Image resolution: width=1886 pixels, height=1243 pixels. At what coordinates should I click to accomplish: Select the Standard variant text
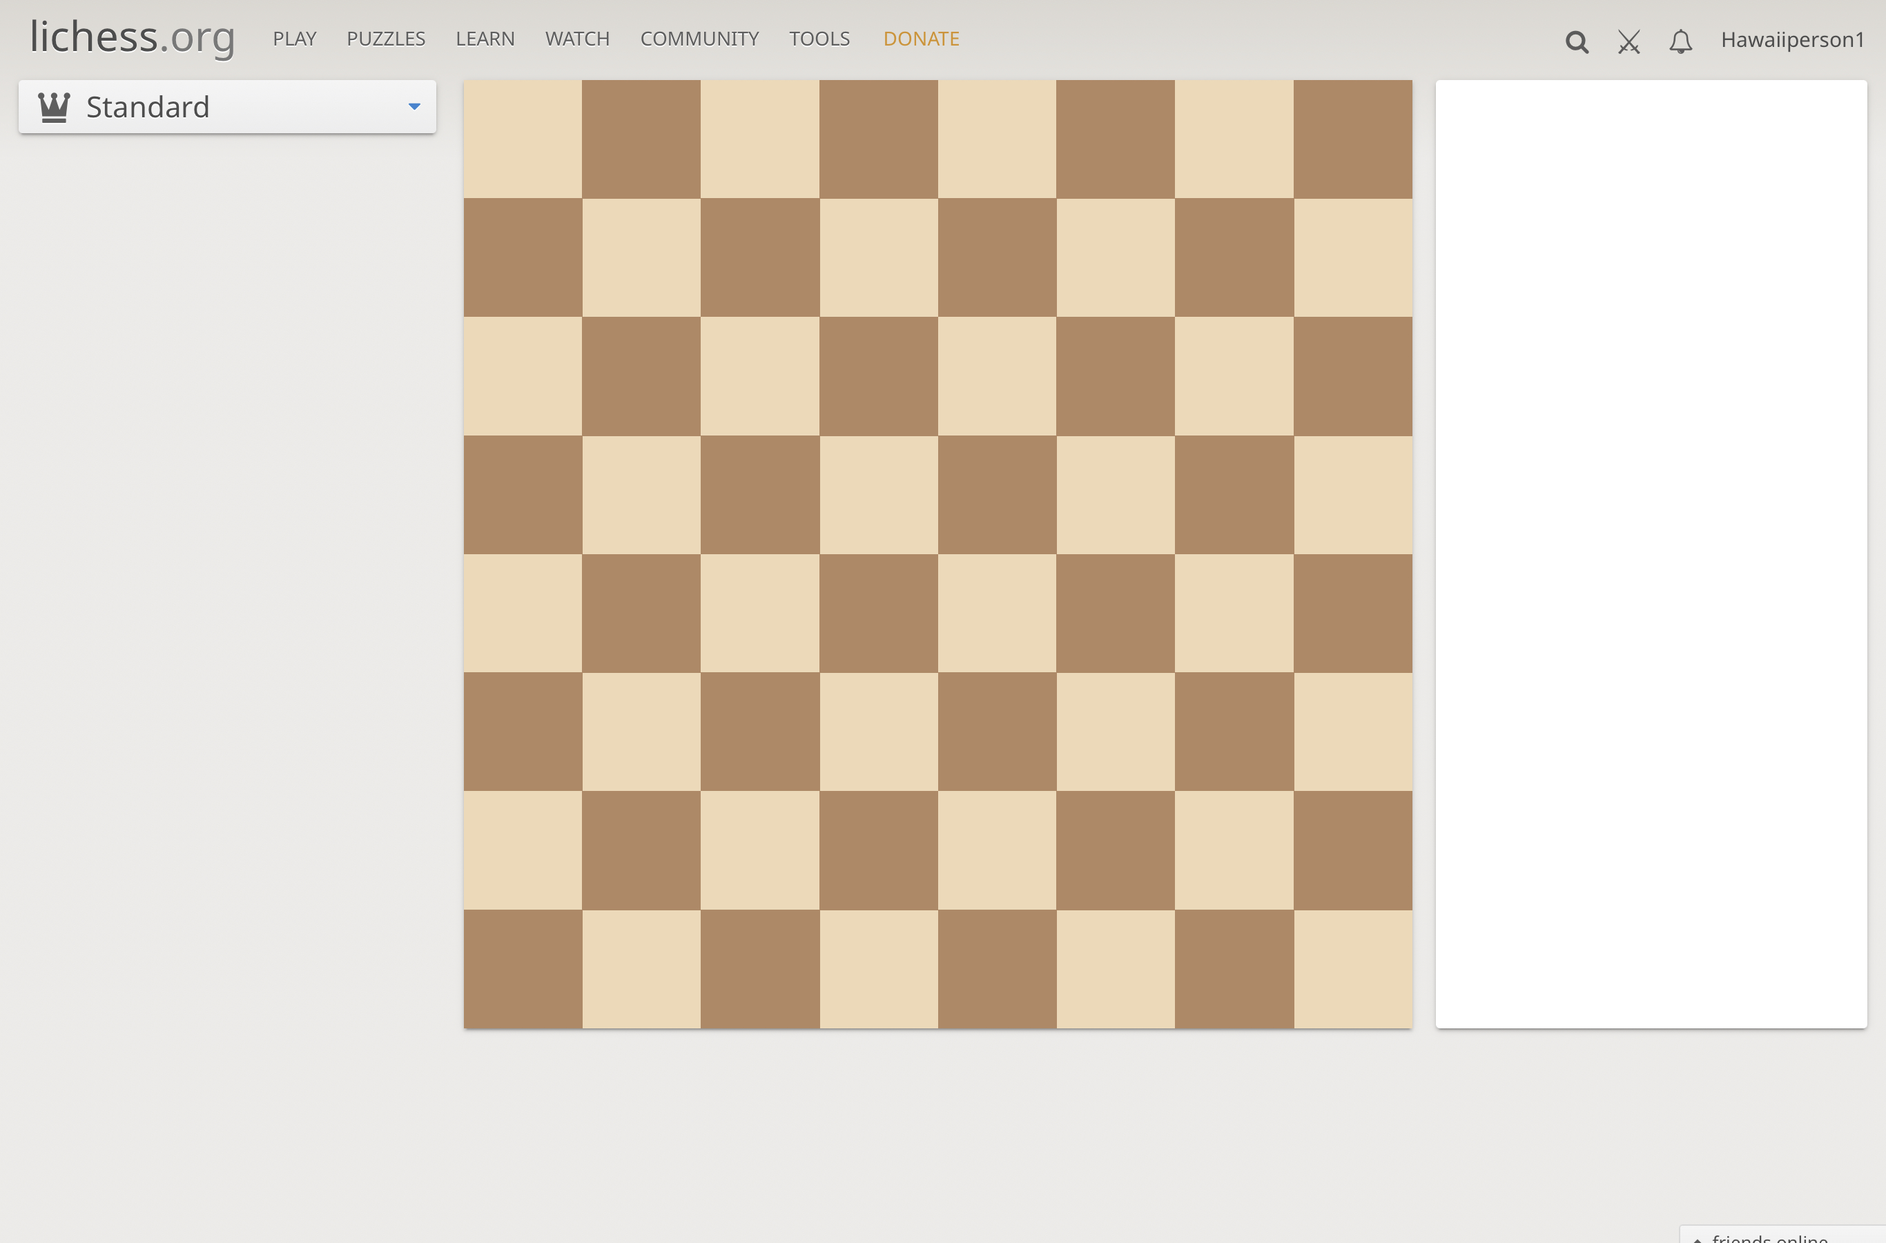[148, 107]
